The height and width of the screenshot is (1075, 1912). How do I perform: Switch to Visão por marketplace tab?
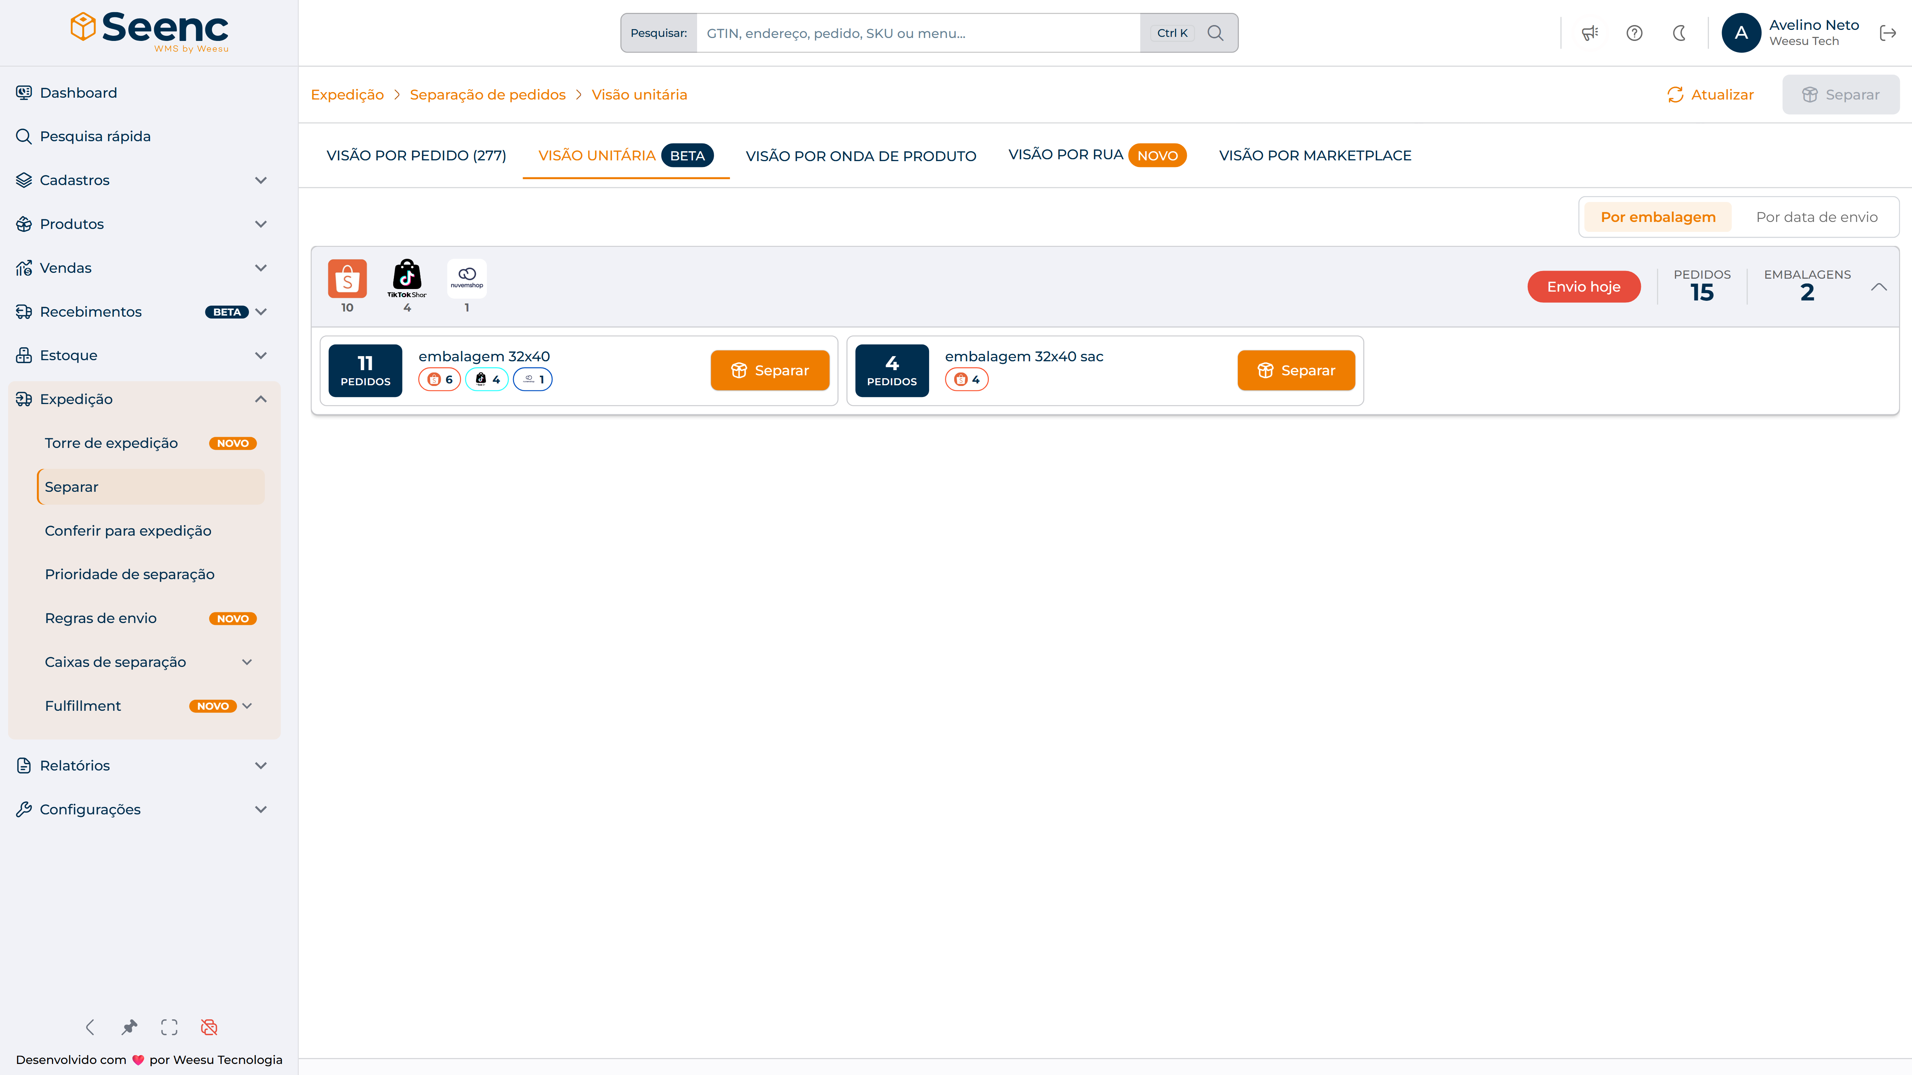click(1315, 156)
